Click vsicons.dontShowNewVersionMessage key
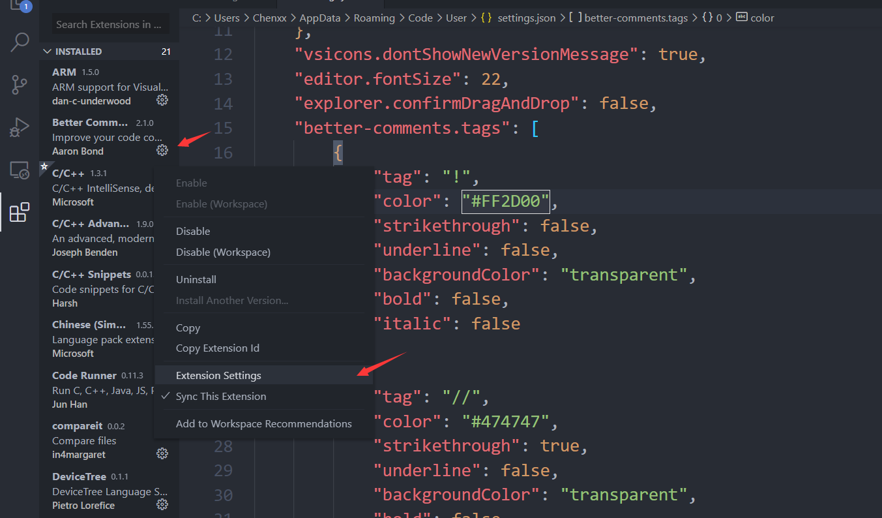882x518 pixels. [x=466, y=54]
